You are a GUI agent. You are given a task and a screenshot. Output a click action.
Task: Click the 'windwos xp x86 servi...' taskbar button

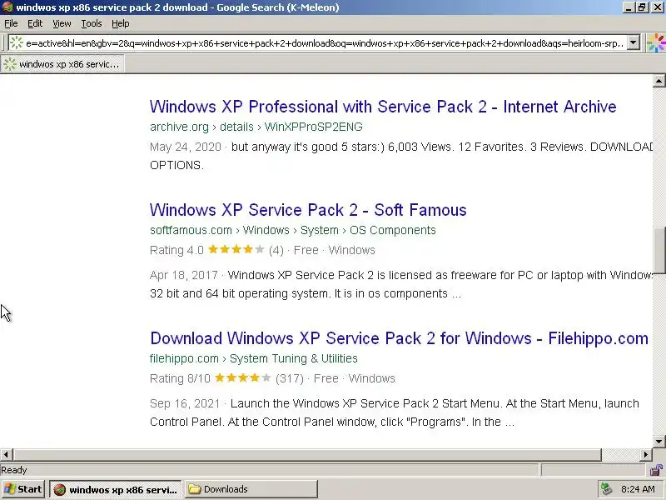116,489
